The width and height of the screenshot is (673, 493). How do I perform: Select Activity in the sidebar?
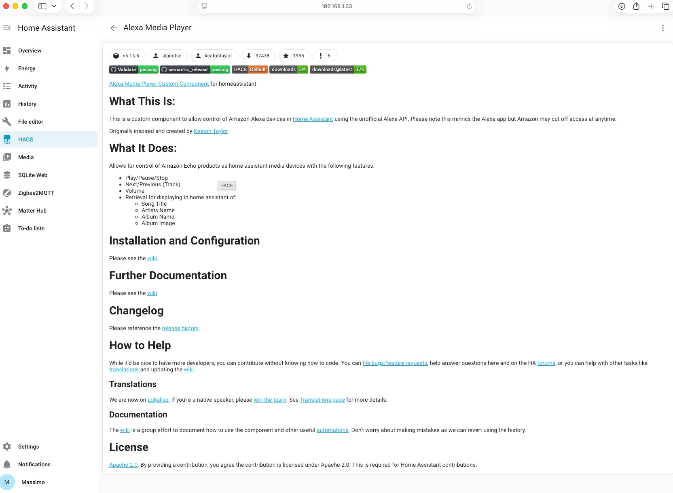[49, 86]
